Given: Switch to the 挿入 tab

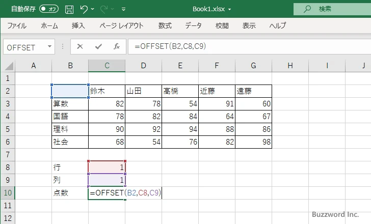Looking at the screenshot, I should [78, 25].
